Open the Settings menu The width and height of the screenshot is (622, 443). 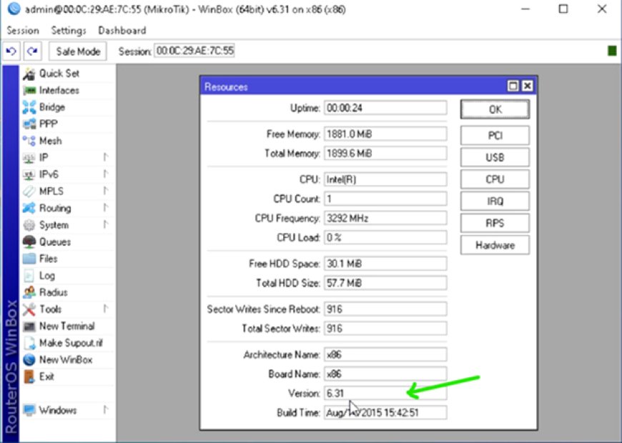pyautogui.click(x=69, y=31)
